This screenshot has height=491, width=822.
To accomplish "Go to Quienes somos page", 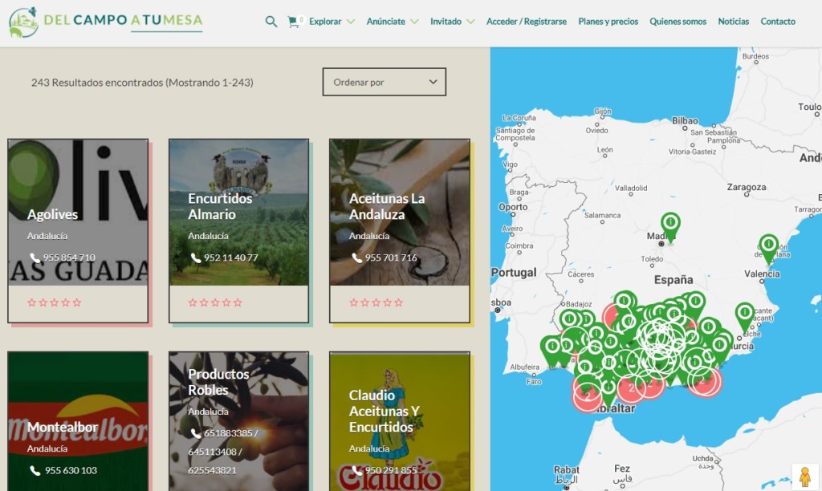I will [x=678, y=22].
